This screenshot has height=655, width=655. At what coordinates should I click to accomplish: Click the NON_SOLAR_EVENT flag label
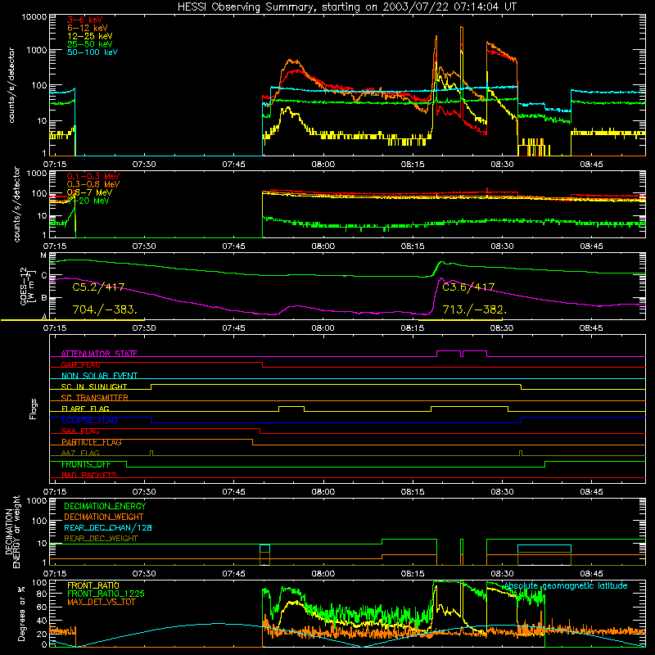click(99, 376)
